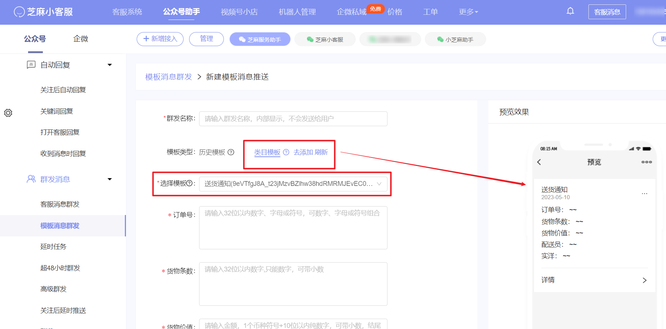The image size is (666, 329).
Task: Select the 芝麻服务助手 account
Action: click(260, 39)
